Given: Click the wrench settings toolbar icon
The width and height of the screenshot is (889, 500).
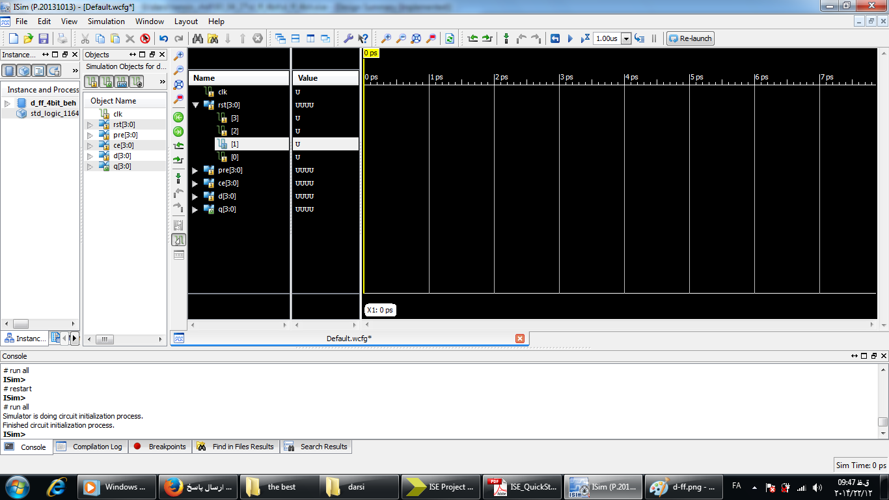Looking at the screenshot, I should point(348,38).
